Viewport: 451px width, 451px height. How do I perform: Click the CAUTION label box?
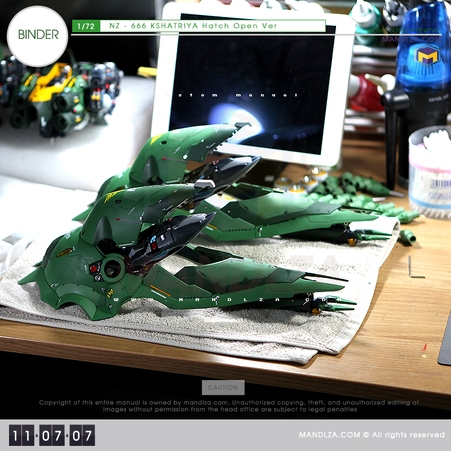(223, 387)
